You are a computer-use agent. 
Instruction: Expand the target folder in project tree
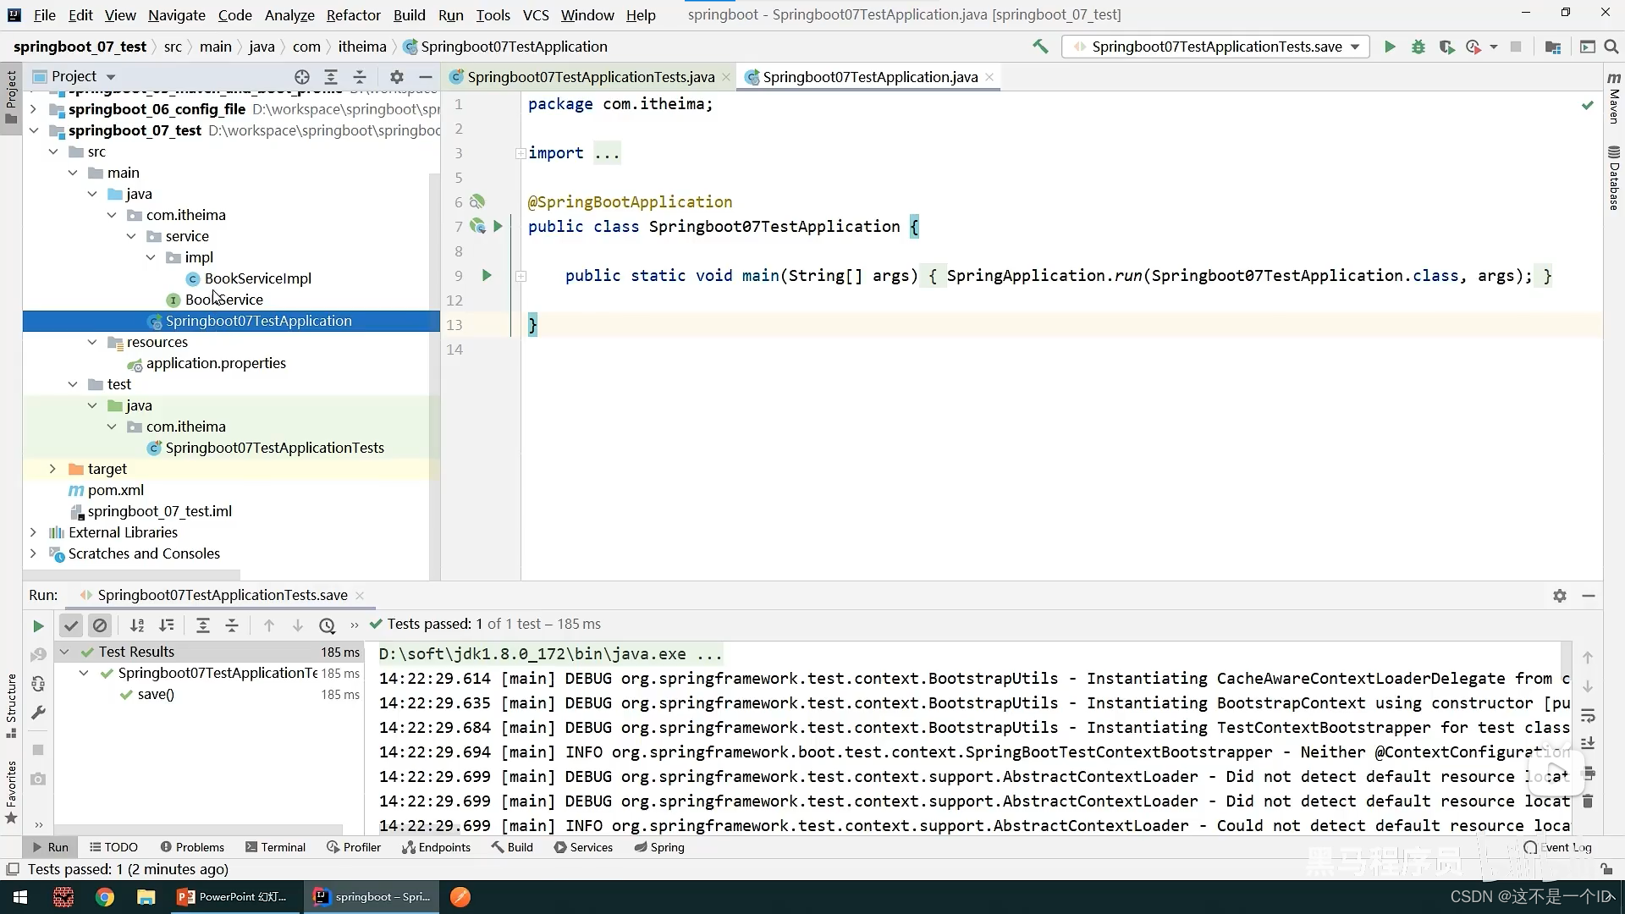click(52, 469)
